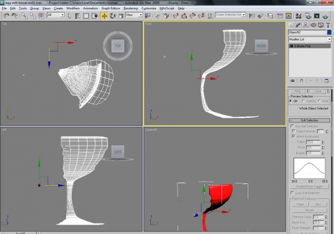334x234 pixels.
Task: Click the Bind to Space Warp icon
Action: click(41, 16)
